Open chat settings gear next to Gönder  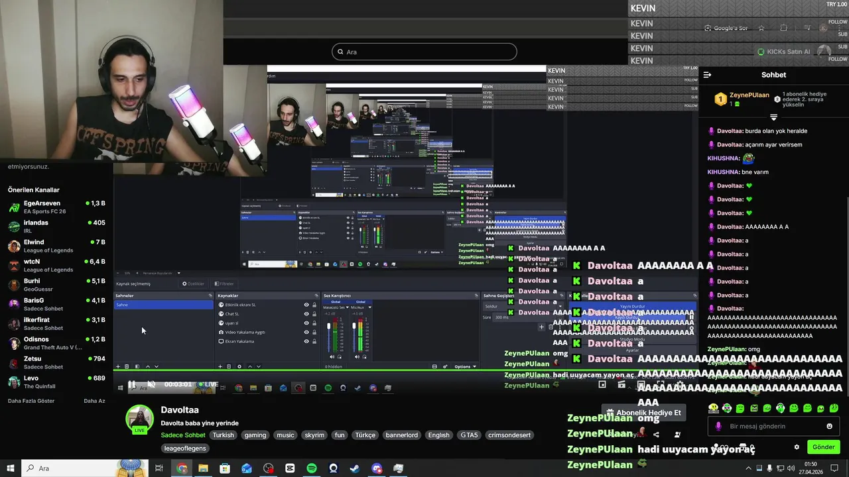tap(797, 447)
